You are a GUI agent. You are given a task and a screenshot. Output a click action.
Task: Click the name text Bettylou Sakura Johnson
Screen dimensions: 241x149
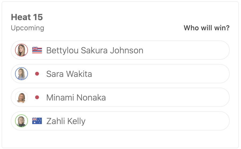[95, 50]
